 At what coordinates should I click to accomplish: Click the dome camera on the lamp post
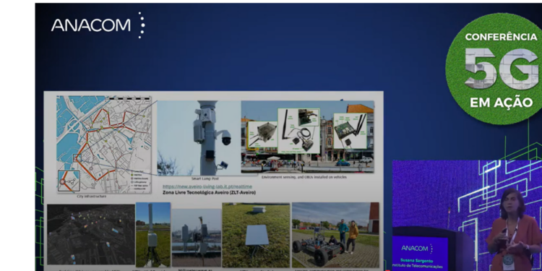(x=226, y=138)
